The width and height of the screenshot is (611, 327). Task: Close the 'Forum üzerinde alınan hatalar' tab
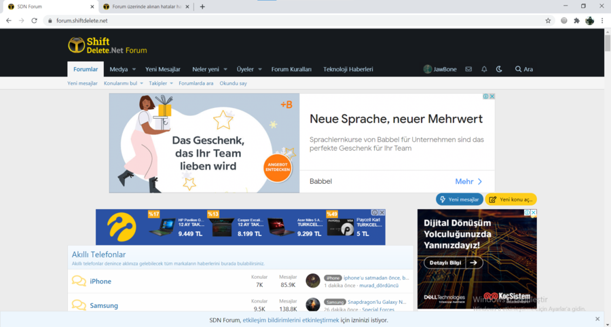click(x=187, y=7)
